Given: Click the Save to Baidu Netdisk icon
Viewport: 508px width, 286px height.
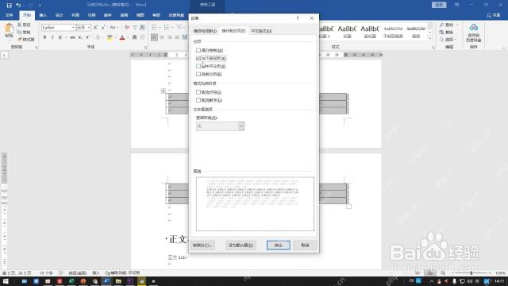Looking at the screenshot, I should coord(474,33).
